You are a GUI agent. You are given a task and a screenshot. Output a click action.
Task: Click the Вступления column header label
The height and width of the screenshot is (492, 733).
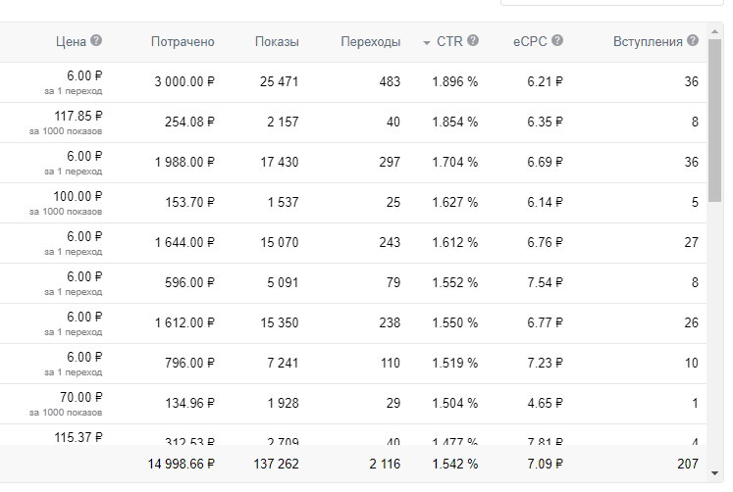[648, 42]
